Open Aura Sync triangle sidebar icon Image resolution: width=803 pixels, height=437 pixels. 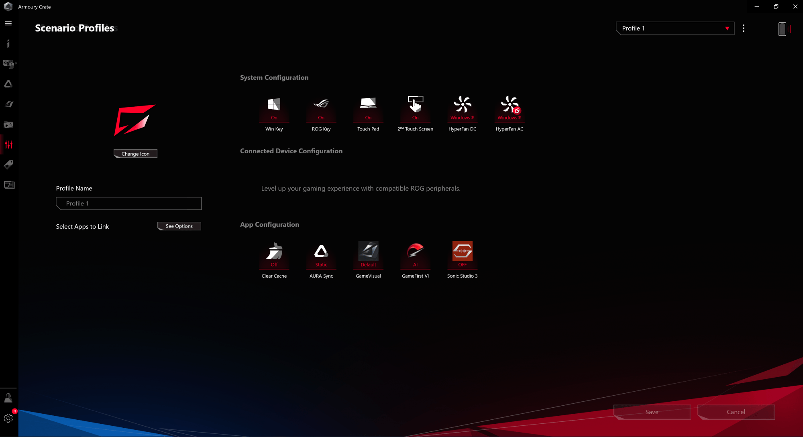point(8,84)
